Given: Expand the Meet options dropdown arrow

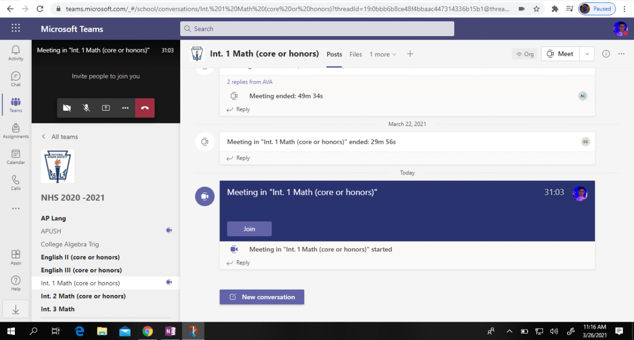Looking at the screenshot, I should (587, 54).
